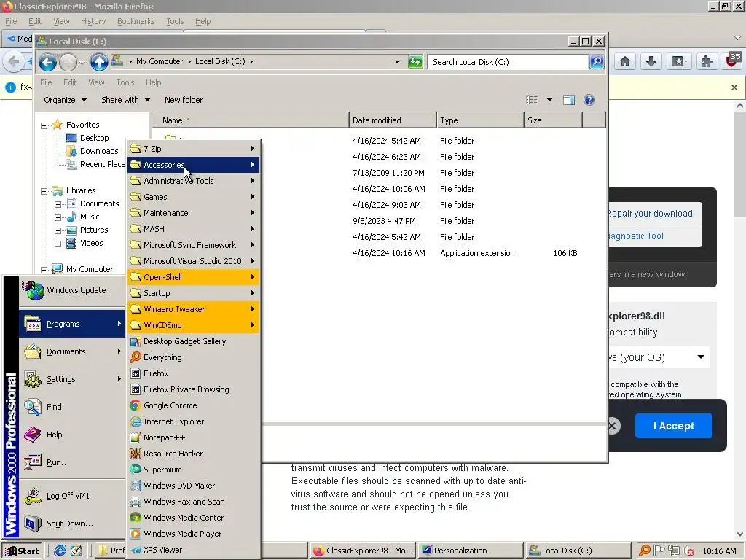
Task: Switch to Personalization taskbar button
Action: pyautogui.click(x=470, y=551)
